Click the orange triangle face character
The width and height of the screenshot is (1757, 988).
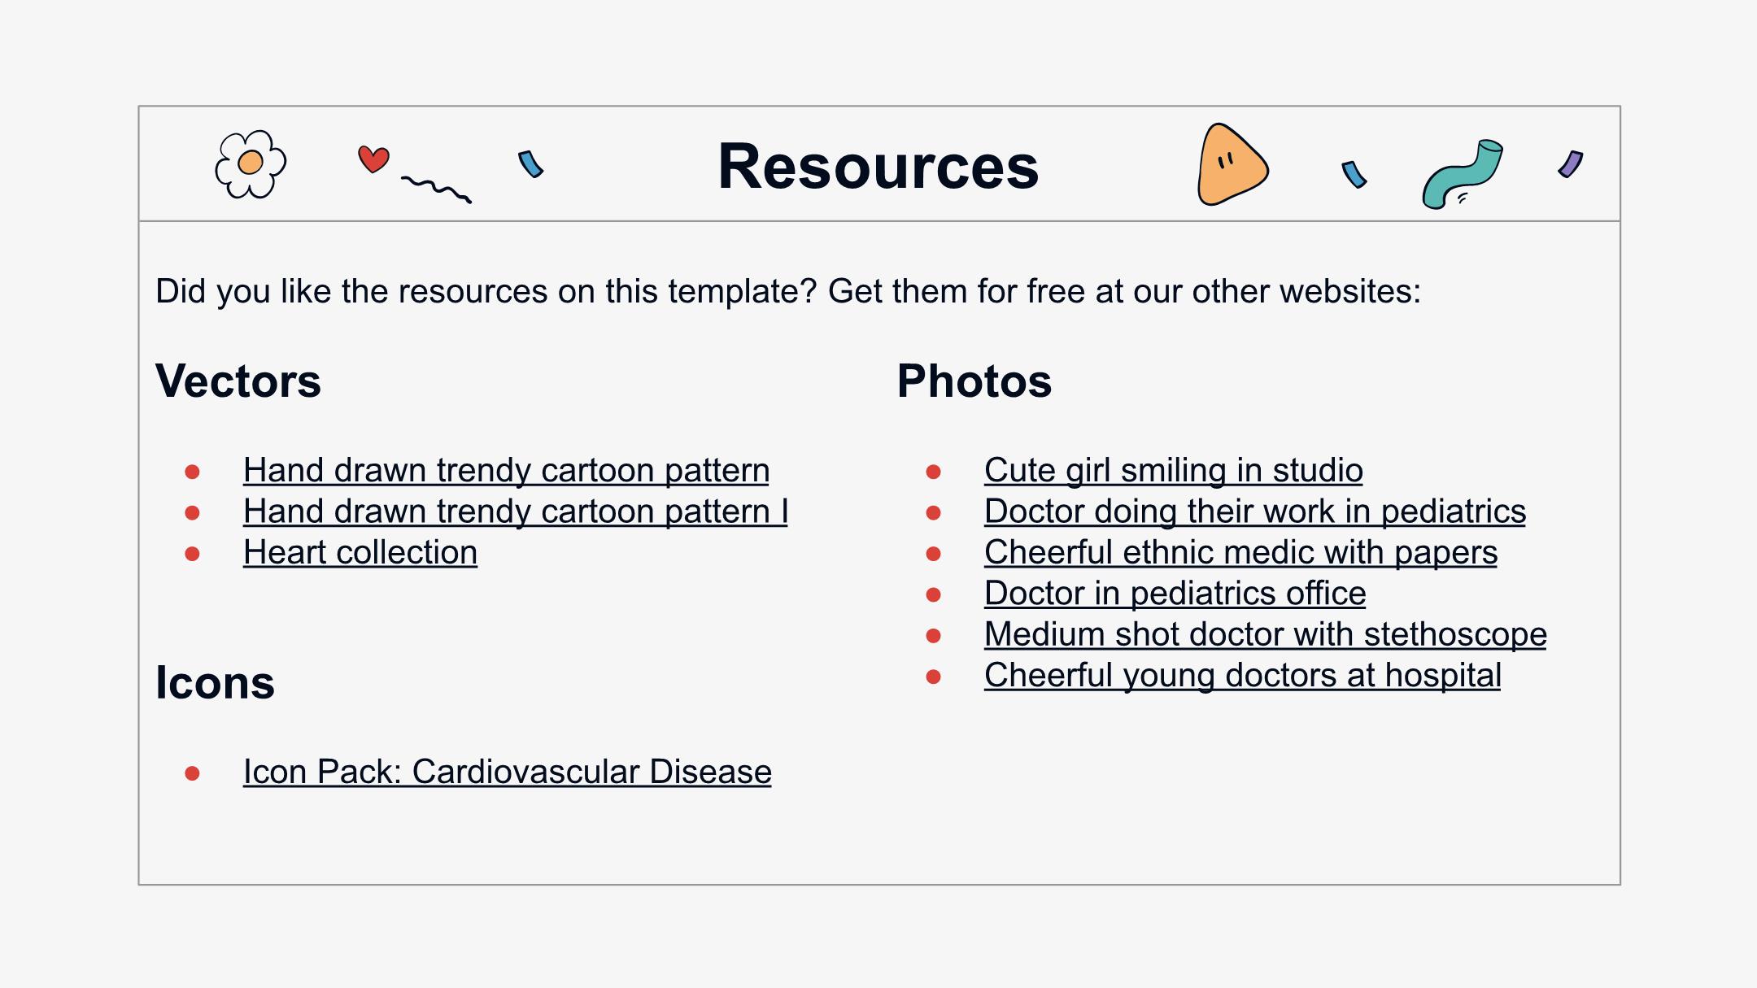[1232, 165]
